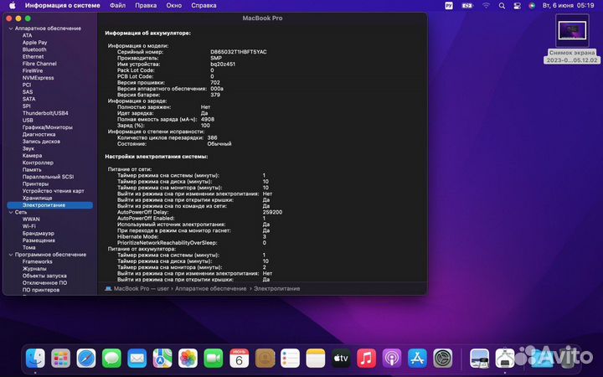Collapse the Программное обеспечение section
Image resolution: width=603 pixels, height=377 pixels.
tap(11, 255)
